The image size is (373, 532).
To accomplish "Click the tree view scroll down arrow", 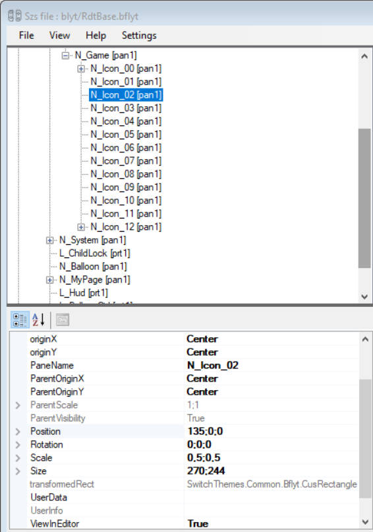I will point(364,296).
